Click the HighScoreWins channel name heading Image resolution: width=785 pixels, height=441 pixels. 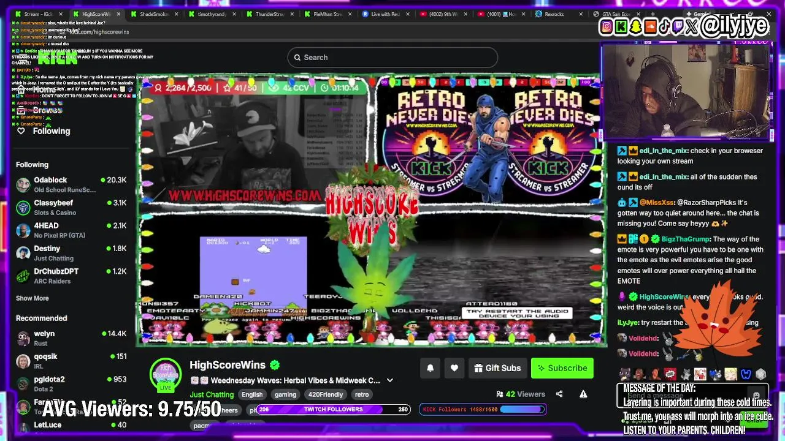228,365
